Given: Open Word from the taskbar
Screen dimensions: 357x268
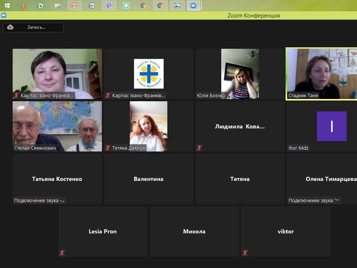Looking at the screenshot, I should click(91, 6).
